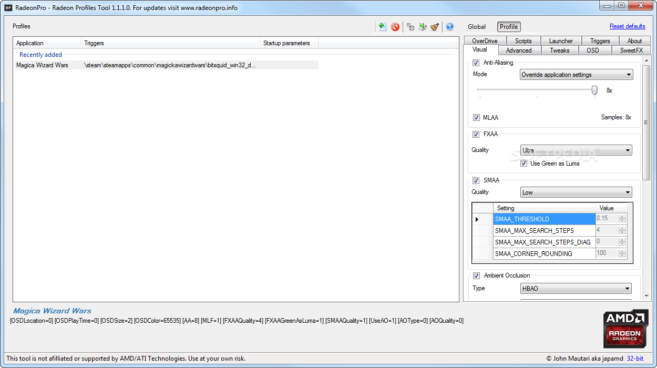This screenshot has width=657, height=368.
Task: Switch to the Tweaks tab
Action: (x=560, y=50)
